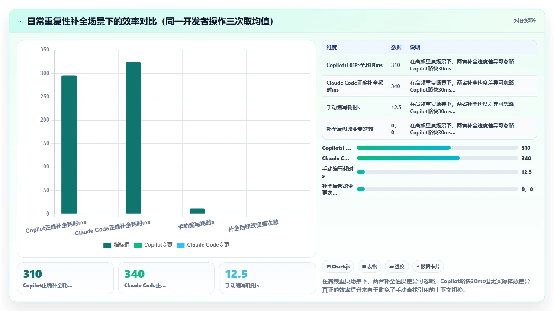Open the 12.5 手动编写耗时s data card
The height and width of the screenshot is (311, 554).
267,278
